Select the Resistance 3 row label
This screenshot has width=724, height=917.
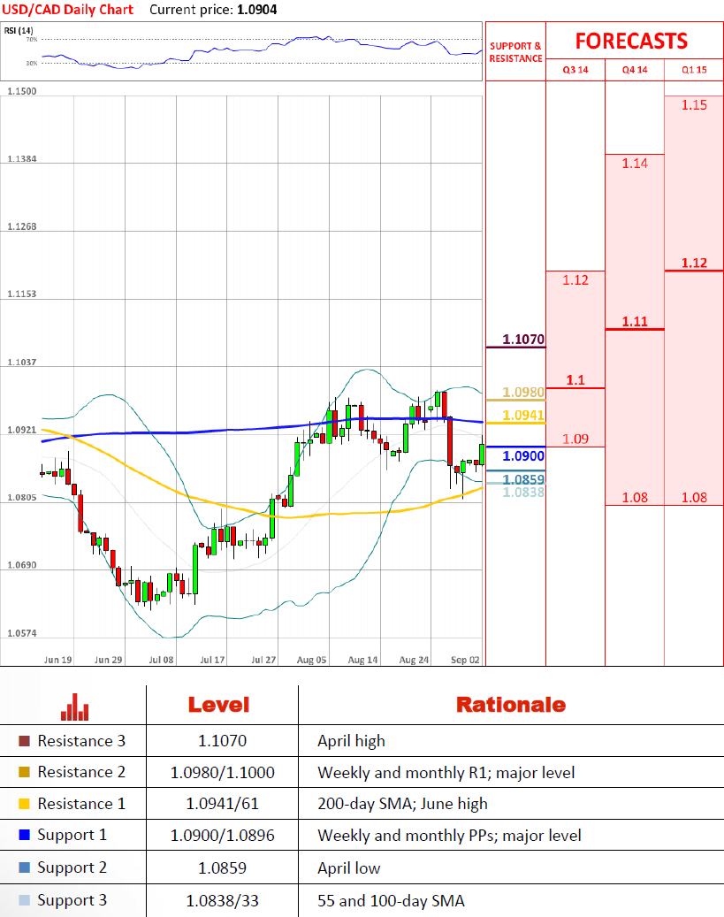(82, 741)
